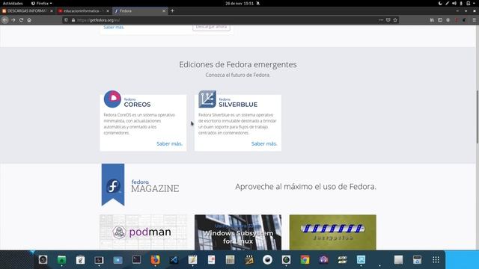Open the clock and calendar menu

coord(239,3)
